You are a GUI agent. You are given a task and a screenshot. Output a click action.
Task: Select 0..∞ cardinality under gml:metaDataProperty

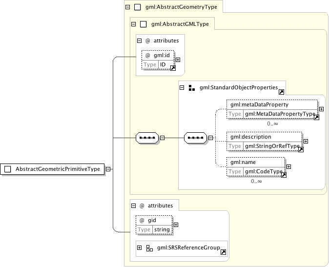(272, 124)
